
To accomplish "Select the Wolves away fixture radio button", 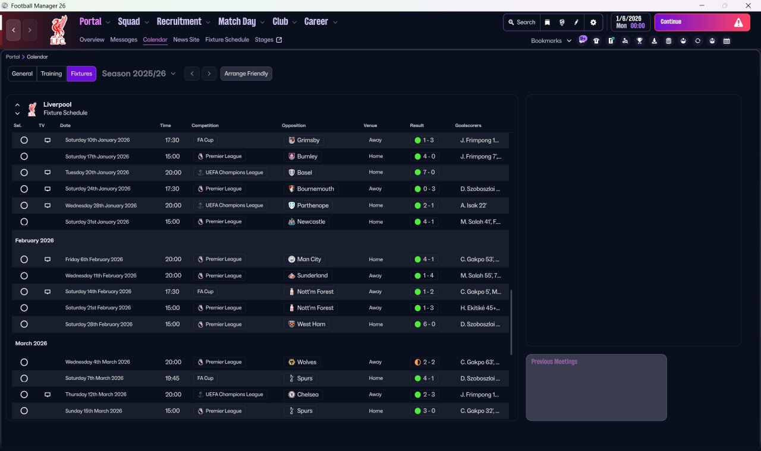I will [24, 362].
